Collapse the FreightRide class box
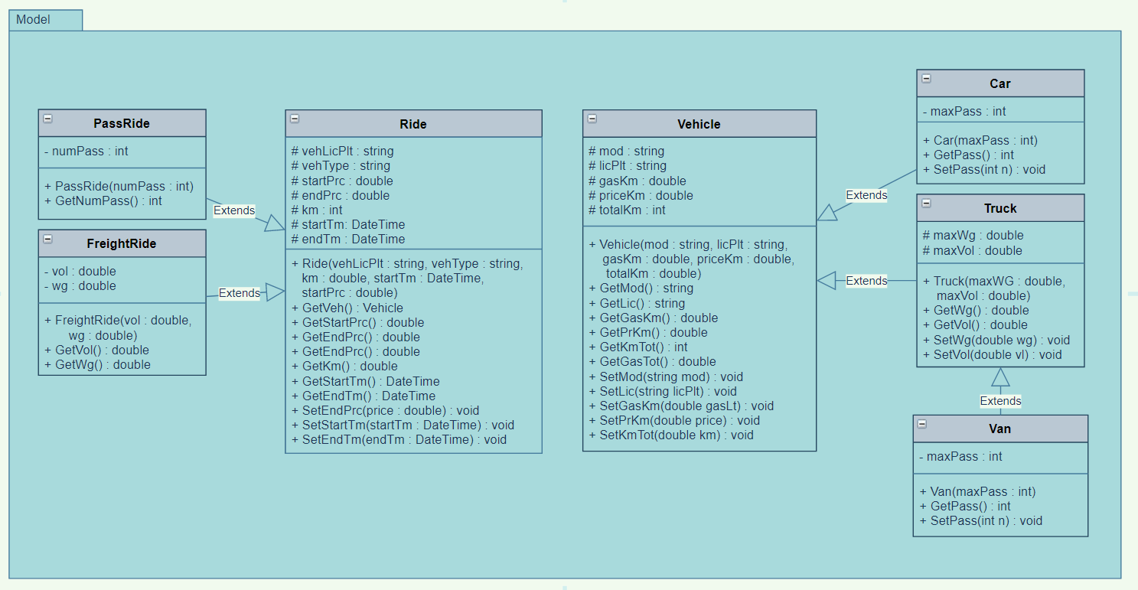This screenshot has height=590, width=1138. (x=47, y=239)
